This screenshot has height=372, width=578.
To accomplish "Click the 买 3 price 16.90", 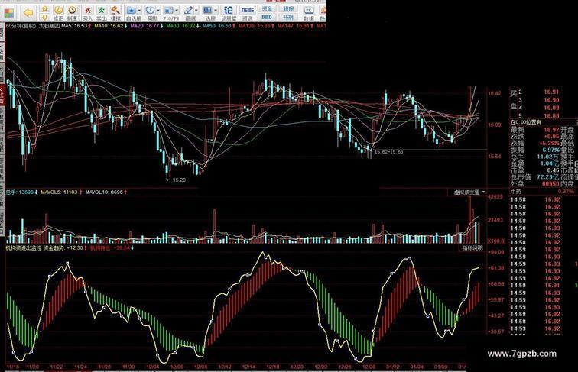I will point(551,100).
